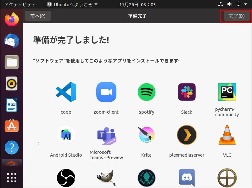Viewport: 252px width, 188px height.
Task: Select the golden circle-cross app icon
Action: pos(227,178)
